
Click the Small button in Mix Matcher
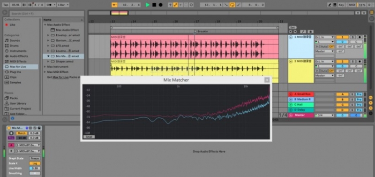pyautogui.click(x=89, y=137)
